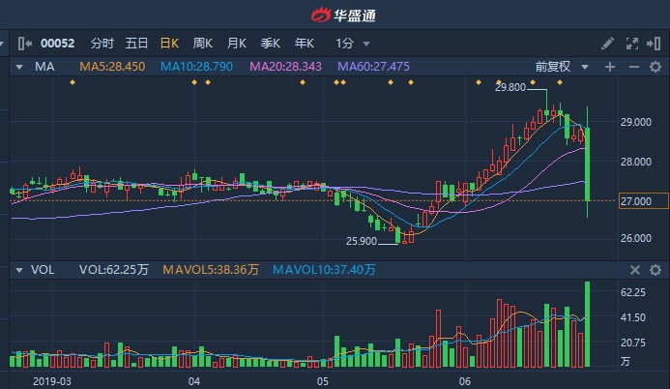The height and width of the screenshot is (389, 670).
Task: Select the 季K quarterly candlestick tab
Action: point(271,44)
